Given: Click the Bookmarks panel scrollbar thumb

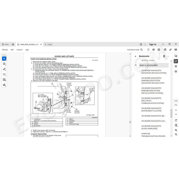Looking at the screenshot, I should (171, 113).
